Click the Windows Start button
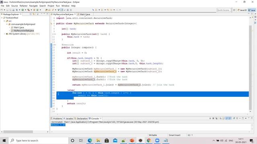This screenshot has height=144, width=257. (x=4, y=140)
